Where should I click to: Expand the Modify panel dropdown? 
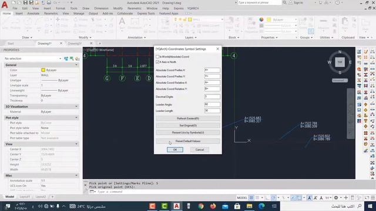coord(85,38)
